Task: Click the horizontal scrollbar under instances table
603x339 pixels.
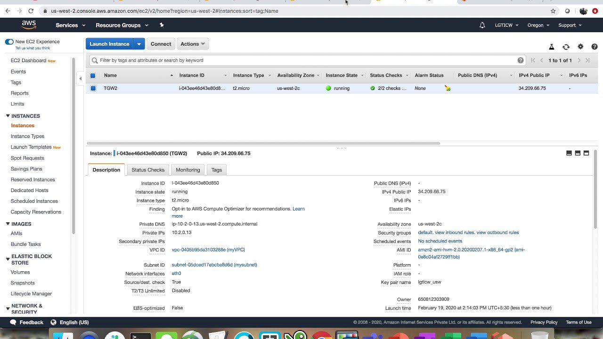Action: [263, 143]
